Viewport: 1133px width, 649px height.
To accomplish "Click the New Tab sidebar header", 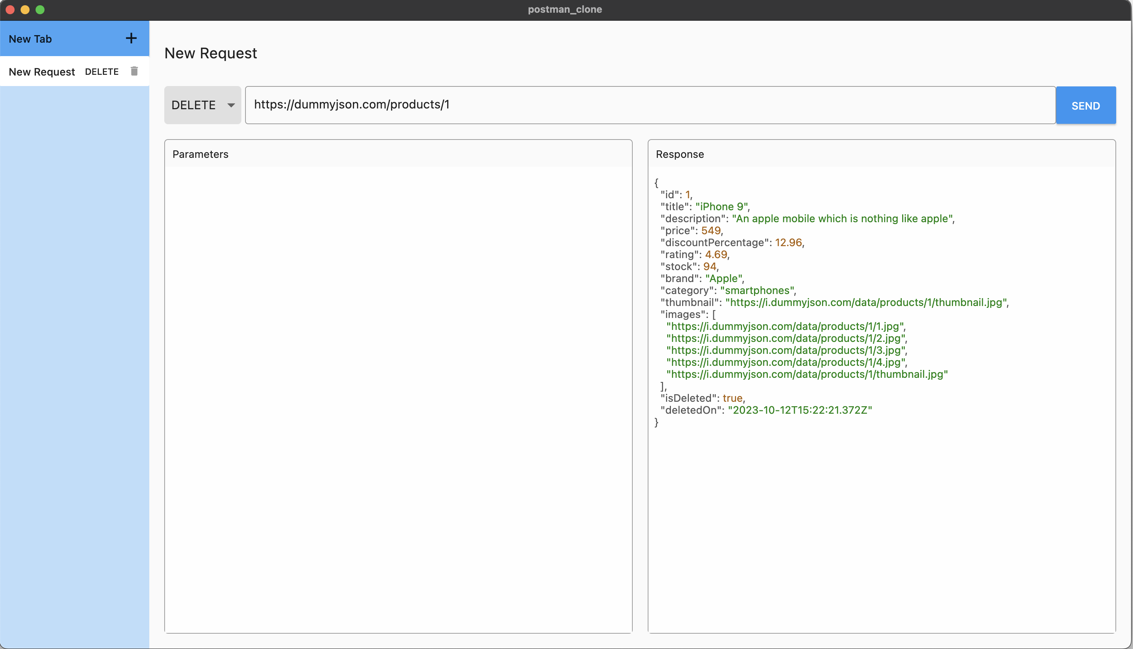I will 30,39.
